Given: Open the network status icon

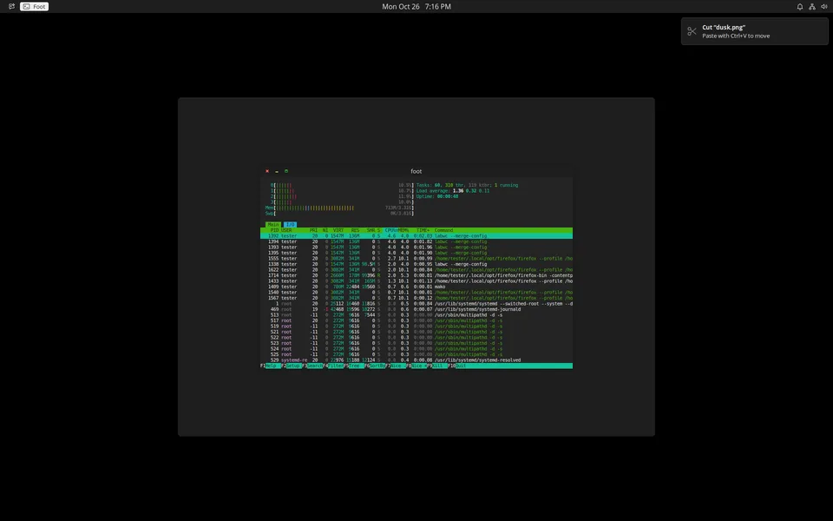Looking at the screenshot, I should click(x=812, y=6).
